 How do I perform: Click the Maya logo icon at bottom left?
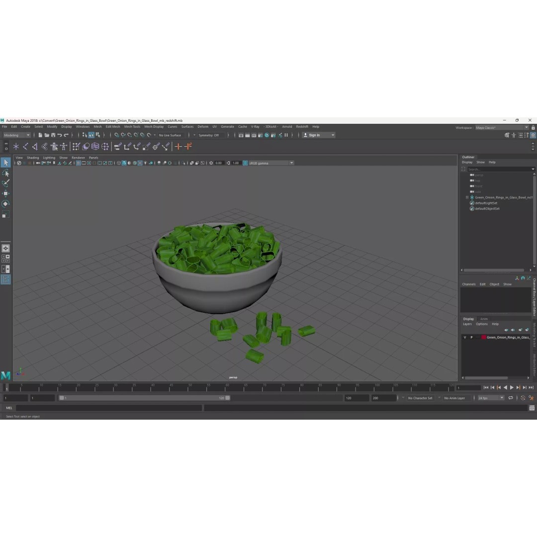point(5,375)
